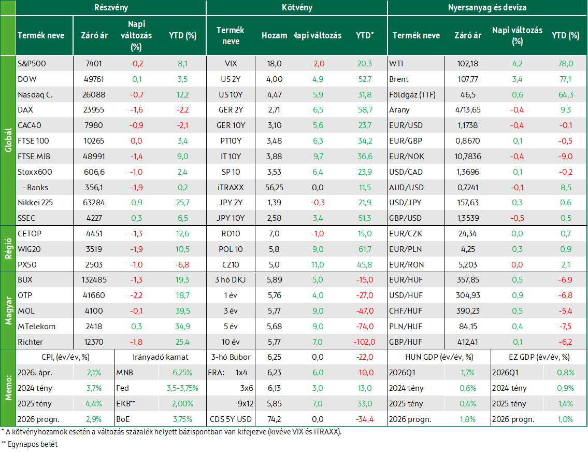Click the Részvény section header

(x=111, y=7)
